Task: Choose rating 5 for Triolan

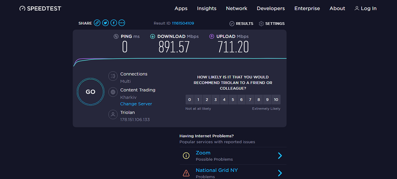Action: click(233, 99)
